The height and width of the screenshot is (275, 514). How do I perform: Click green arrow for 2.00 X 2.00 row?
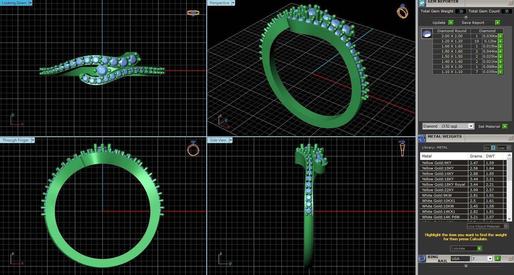[x=501, y=36]
